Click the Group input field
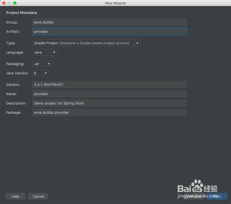This screenshot has height=204, width=231. pyautogui.click(x=109, y=22)
